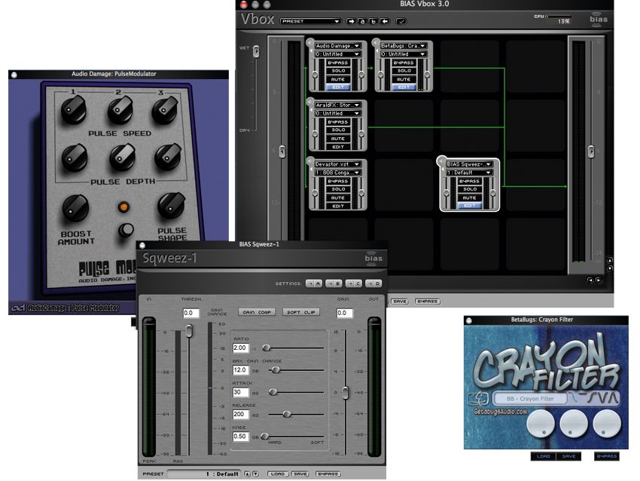640x481 pixels.
Task: Click Vbox matrix scroll up arrow
Action: [610, 260]
